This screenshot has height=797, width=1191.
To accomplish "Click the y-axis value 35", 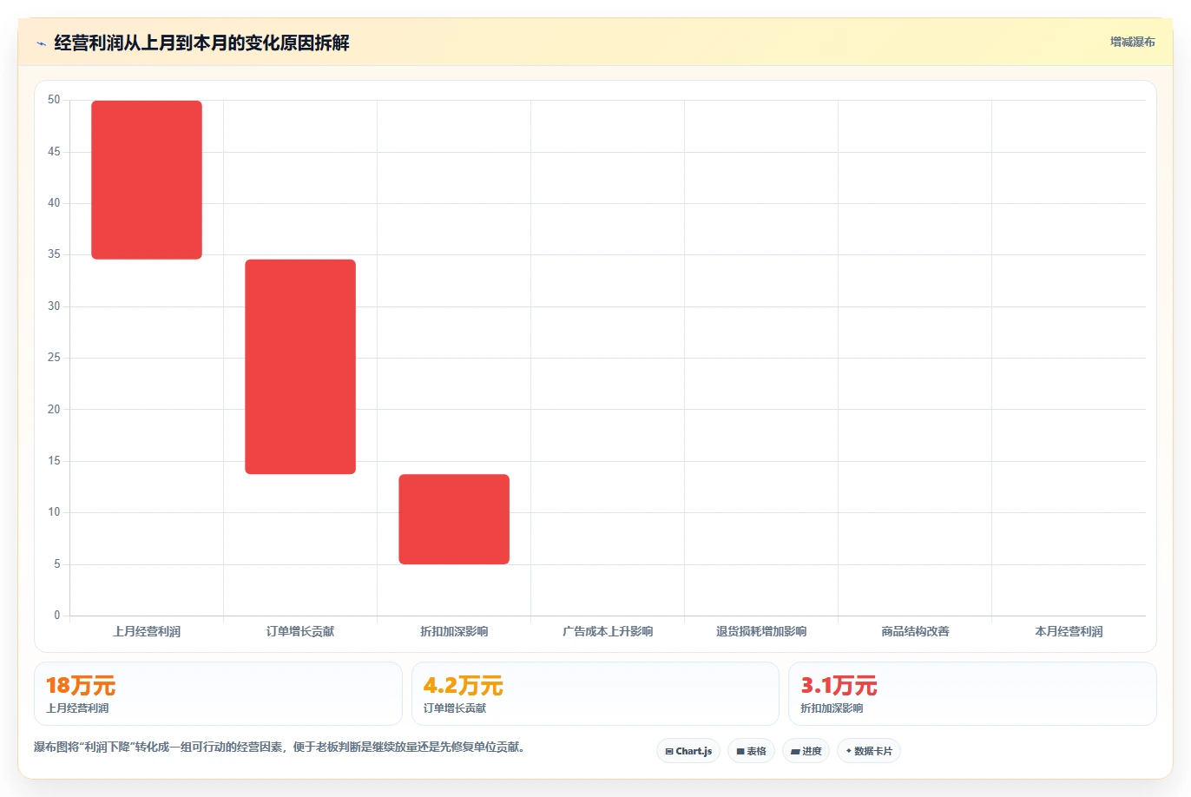I will pos(54,254).
